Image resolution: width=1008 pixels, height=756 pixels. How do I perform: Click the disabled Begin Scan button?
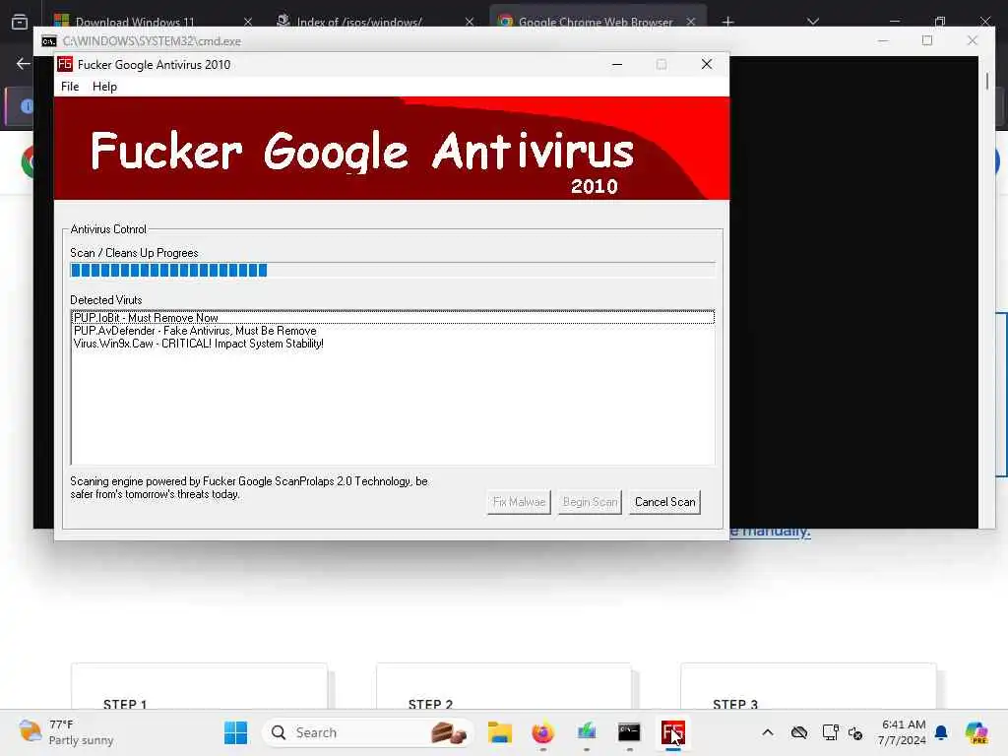(x=590, y=502)
